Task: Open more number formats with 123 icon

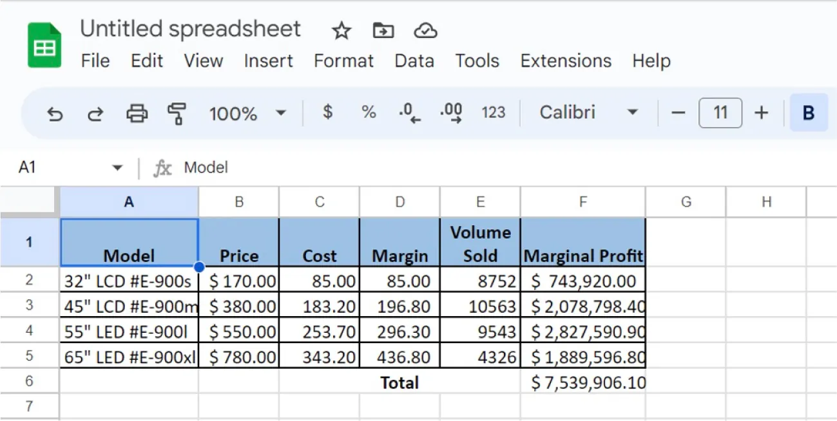Action: coord(494,113)
